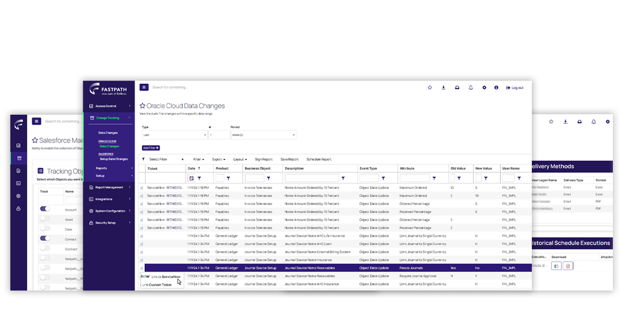Click the link icon on External Billing System row

tap(142, 252)
